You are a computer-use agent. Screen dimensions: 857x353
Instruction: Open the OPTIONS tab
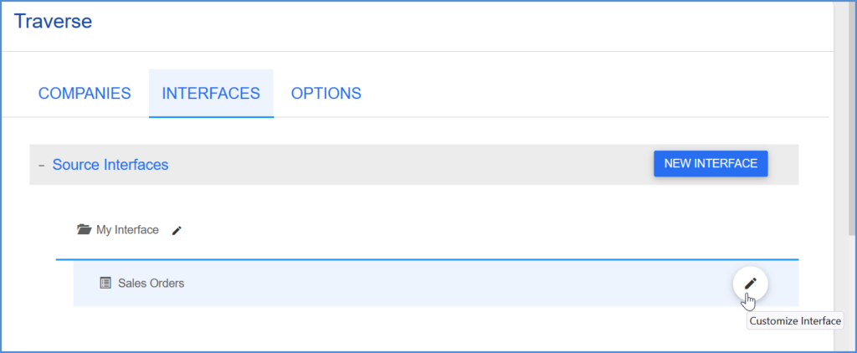pyautogui.click(x=326, y=94)
